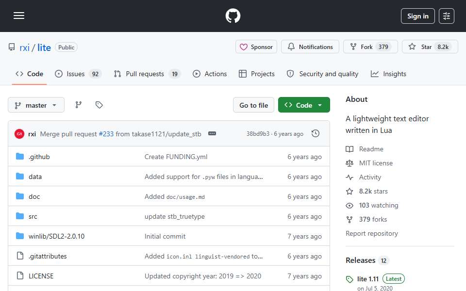Open the Actions tab

tap(210, 74)
